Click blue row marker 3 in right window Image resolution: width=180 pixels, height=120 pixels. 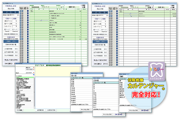pos(117,16)
